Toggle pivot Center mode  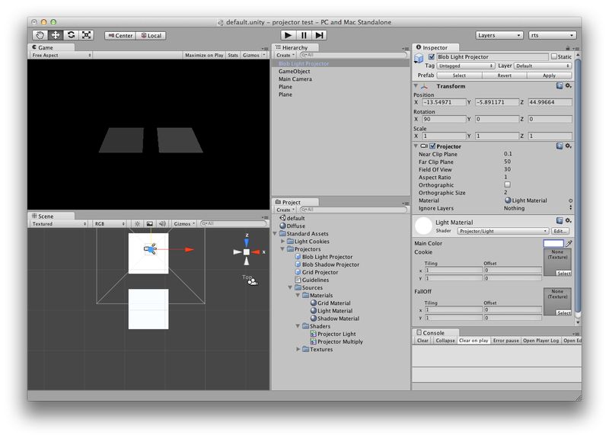tap(120, 35)
